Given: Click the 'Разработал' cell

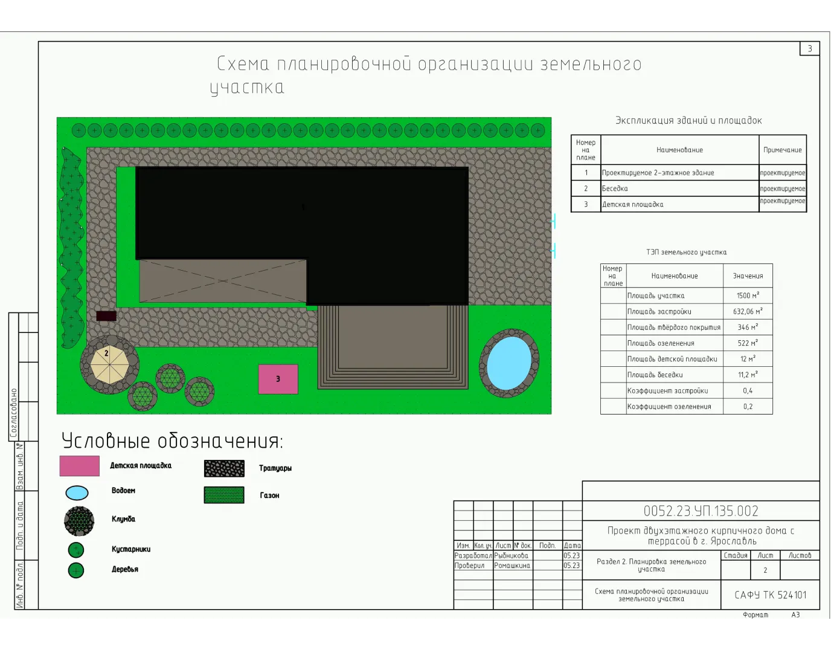Looking at the screenshot, I should coord(473,556).
